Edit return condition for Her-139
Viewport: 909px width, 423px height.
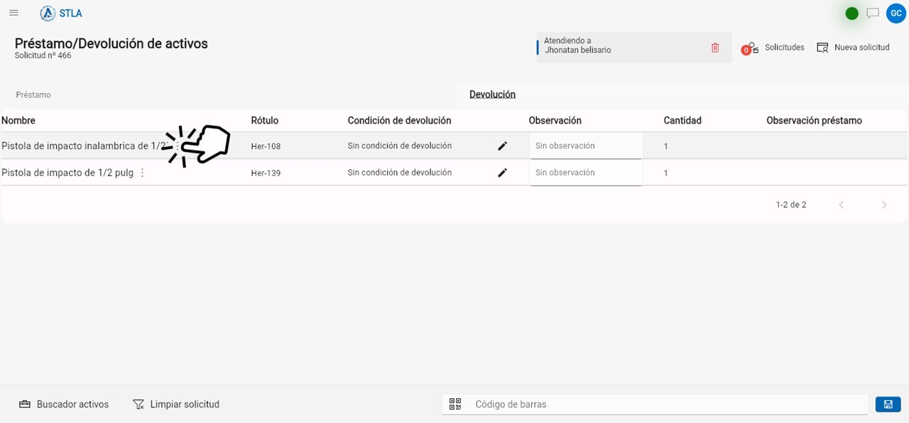[x=503, y=172]
